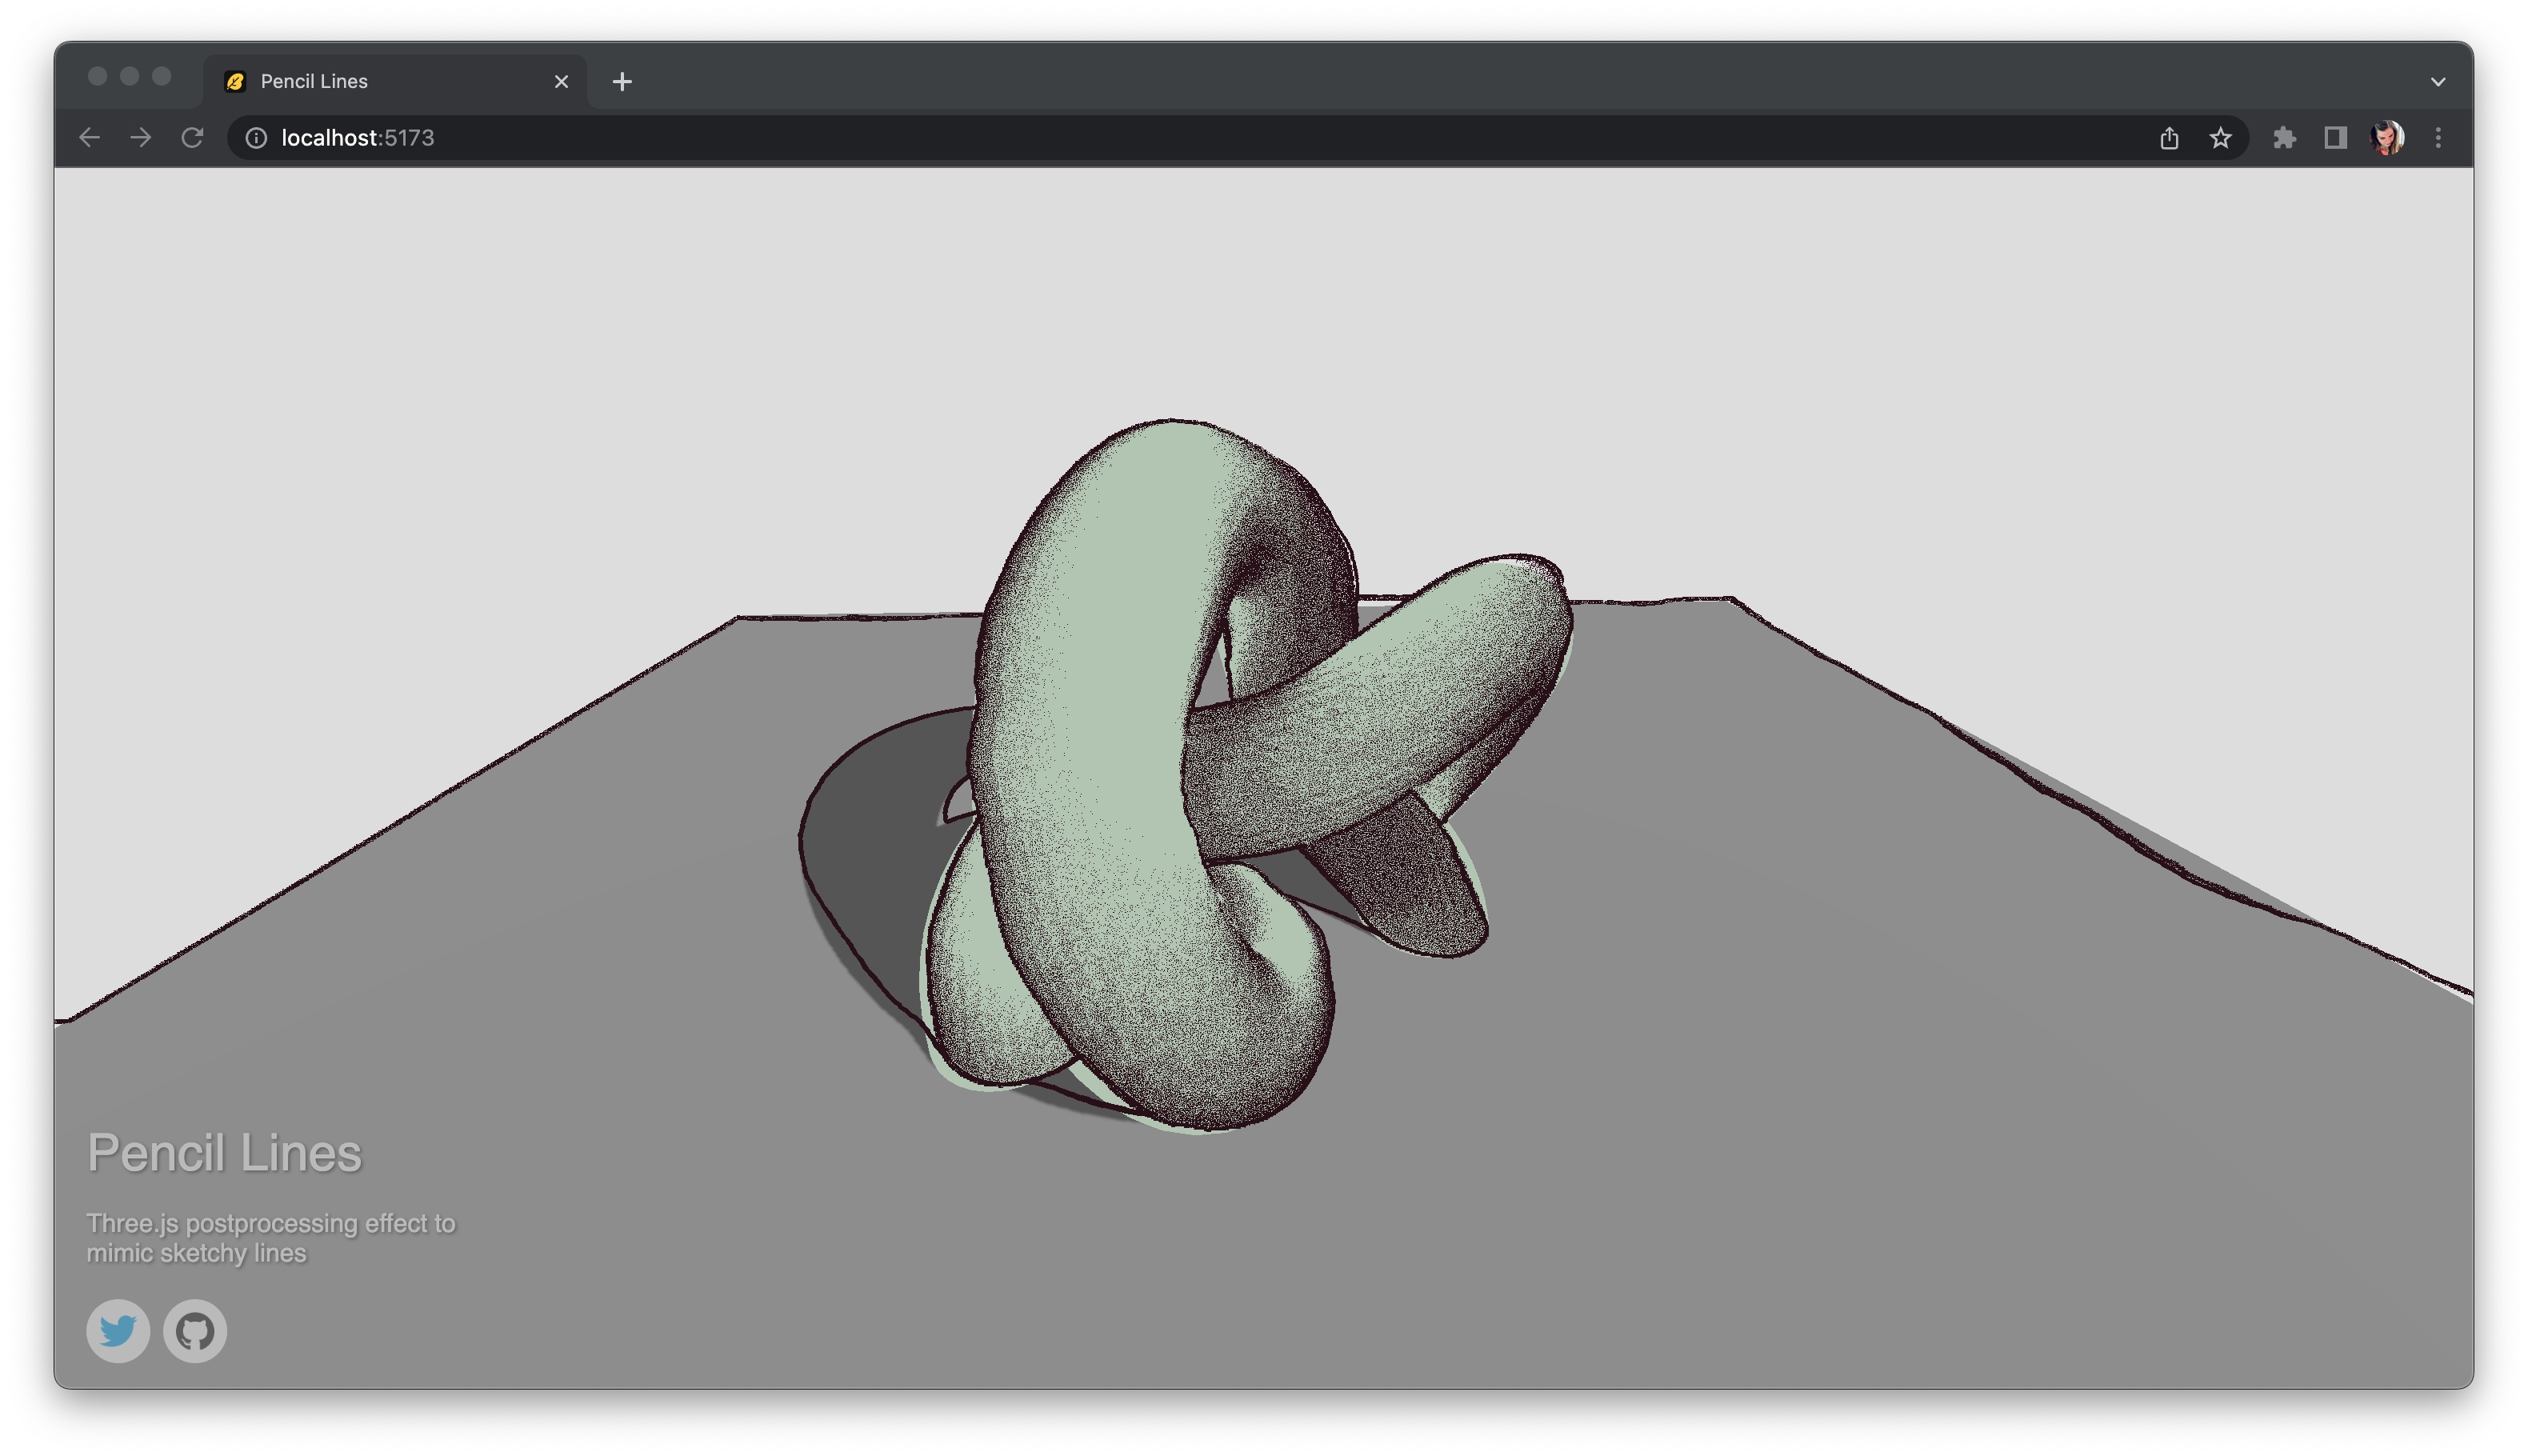
Task: Reload the localhost page
Action: click(x=192, y=138)
